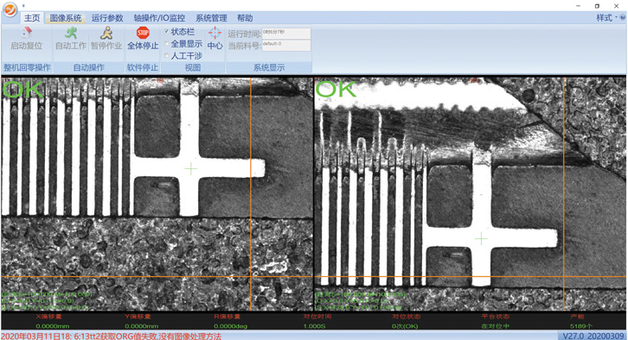This screenshot has height=340, width=628.
Task: Click the help icon beside 样式
Action: point(623,17)
